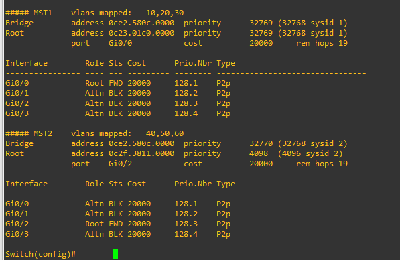Viewport: 400px width, 260px height.
Task: Click 'Prio.Nbr' column header in MST1 table
Action: (x=193, y=63)
